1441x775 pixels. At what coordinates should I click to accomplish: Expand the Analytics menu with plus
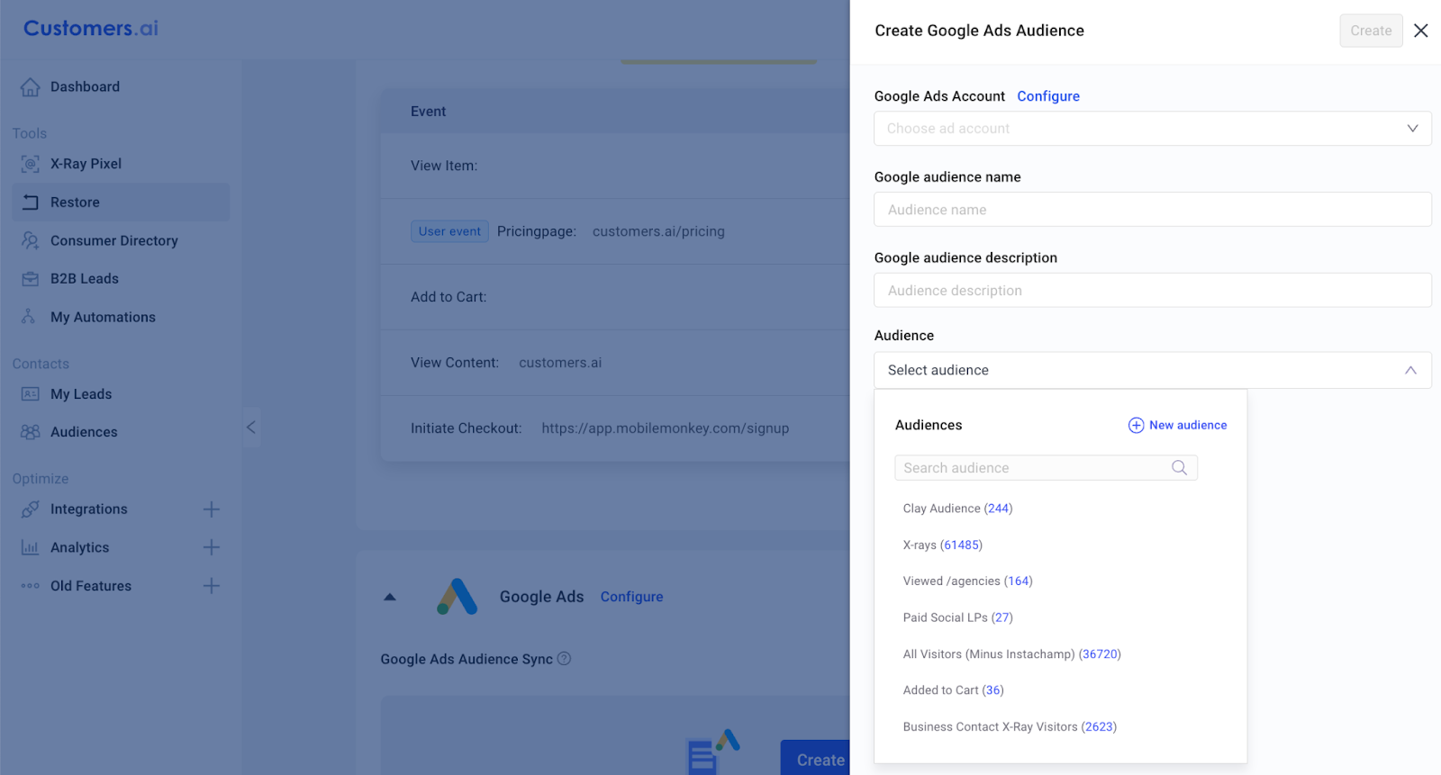pos(212,547)
